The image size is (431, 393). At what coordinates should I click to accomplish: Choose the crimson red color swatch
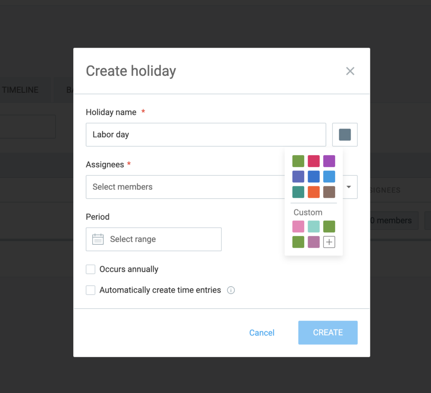point(314,161)
